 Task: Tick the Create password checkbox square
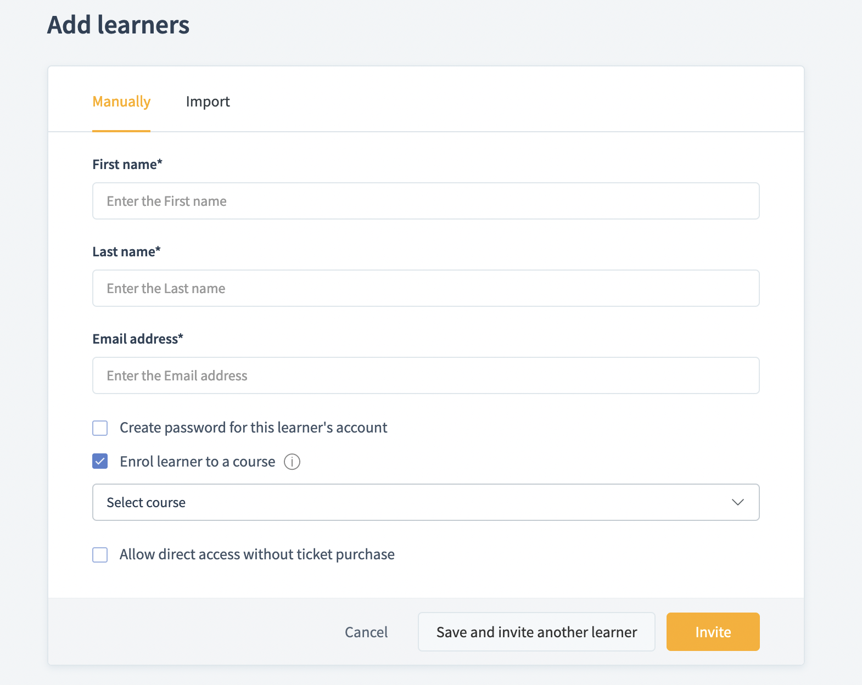(x=100, y=428)
